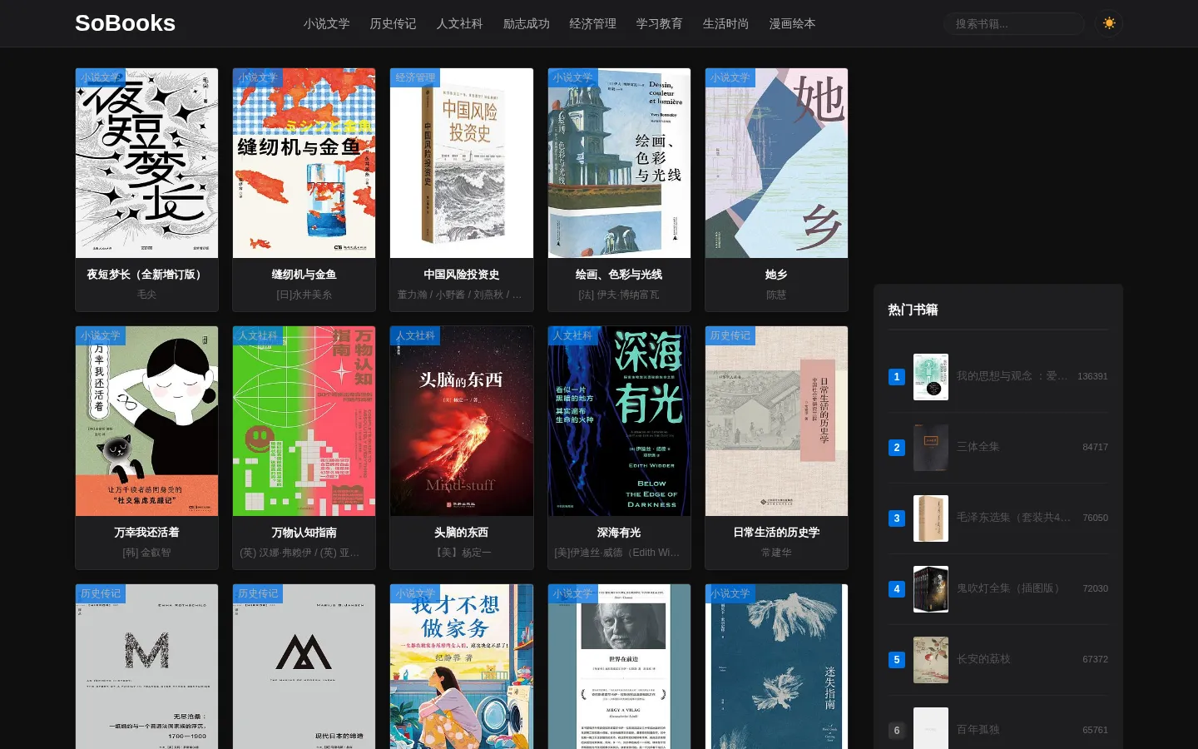View the 绘画、色彩与光线 book cover
The width and height of the screenshot is (1198, 749).
(619, 163)
